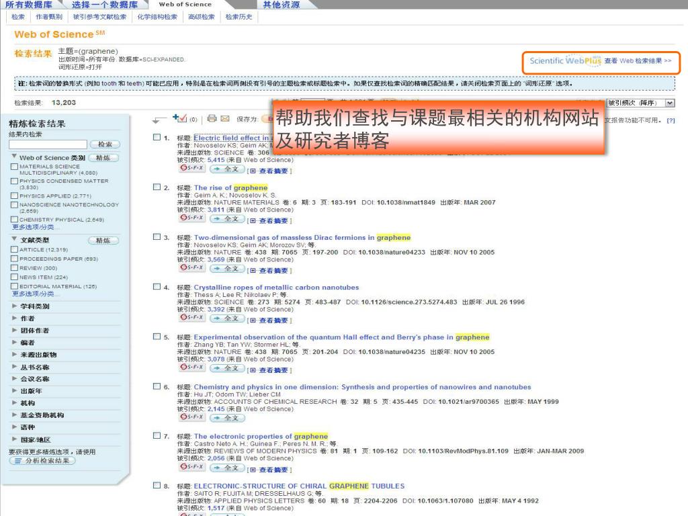The width and height of the screenshot is (688, 516).
Task: Check the box for result 3
Action: tap(157, 236)
